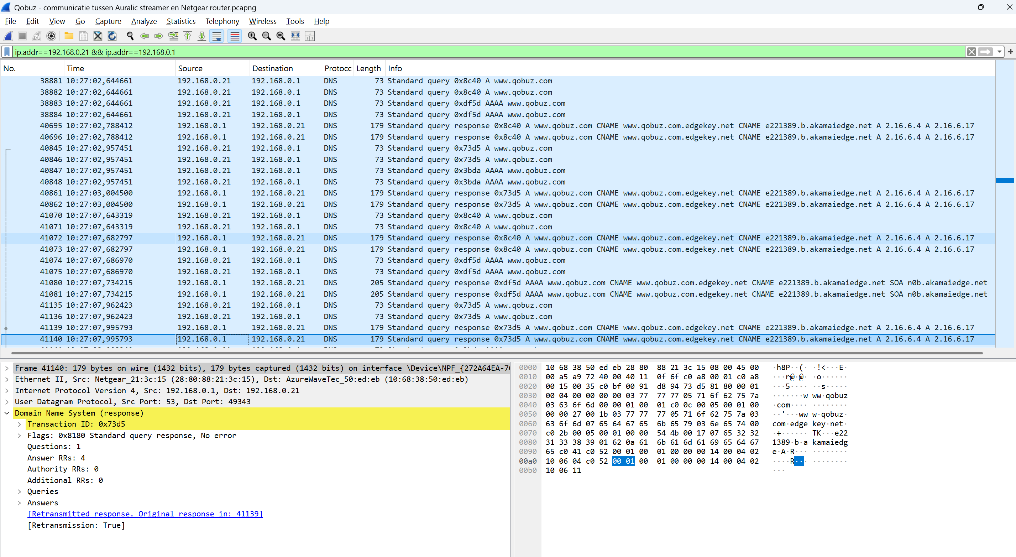The width and height of the screenshot is (1016, 557).
Task: Click the packet list horizontal scrollbar
Action: pos(497,353)
